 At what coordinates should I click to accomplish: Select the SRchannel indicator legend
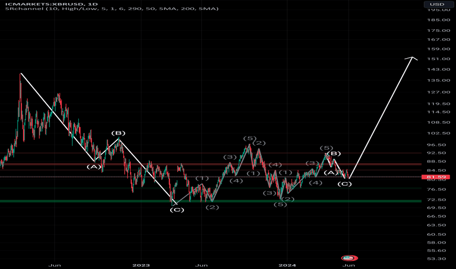coord(112,9)
